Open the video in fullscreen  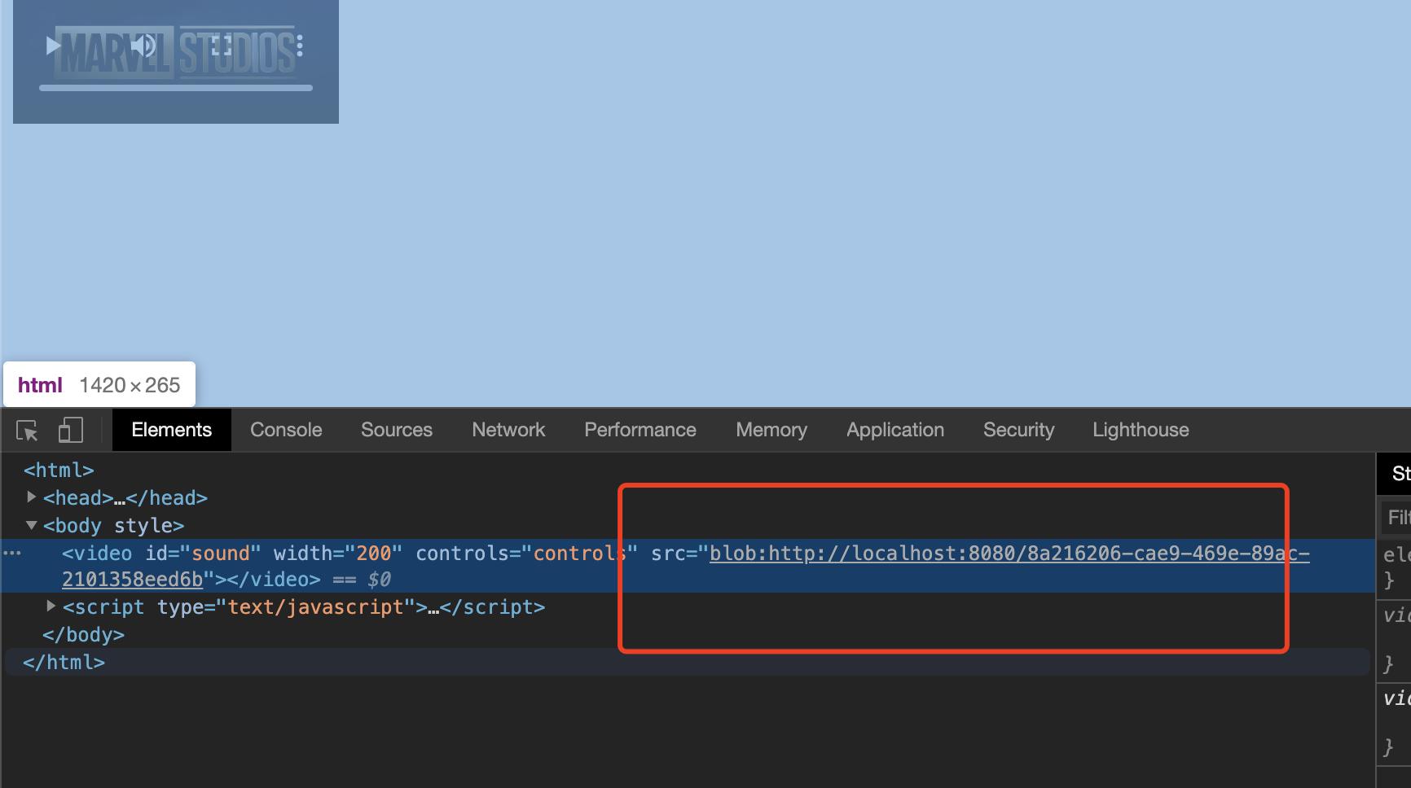pos(222,46)
